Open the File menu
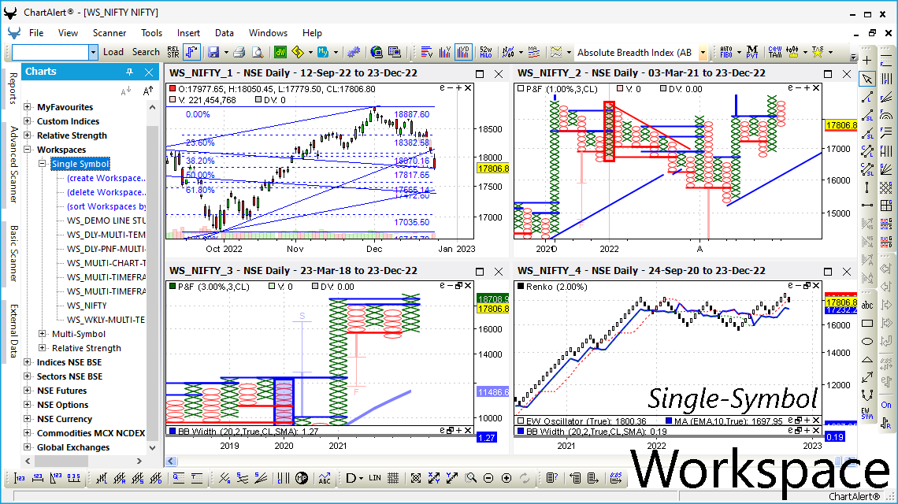The height and width of the screenshot is (504, 898). (x=36, y=33)
